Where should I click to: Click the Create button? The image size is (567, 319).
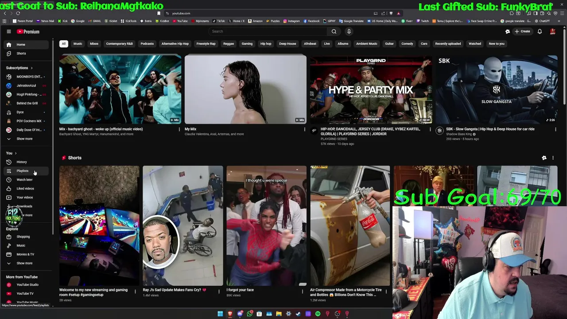(x=522, y=31)
